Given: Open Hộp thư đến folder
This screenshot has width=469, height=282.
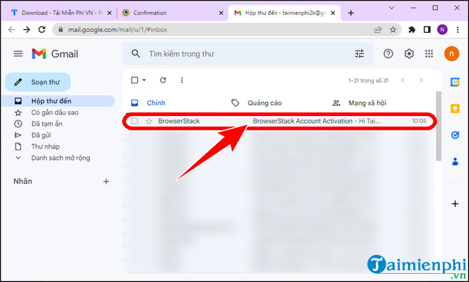Looking at the screenshot, I should 57,101.
